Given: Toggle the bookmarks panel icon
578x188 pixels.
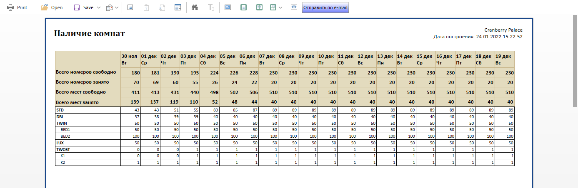Looking at the screenshot, I should 130,7.
